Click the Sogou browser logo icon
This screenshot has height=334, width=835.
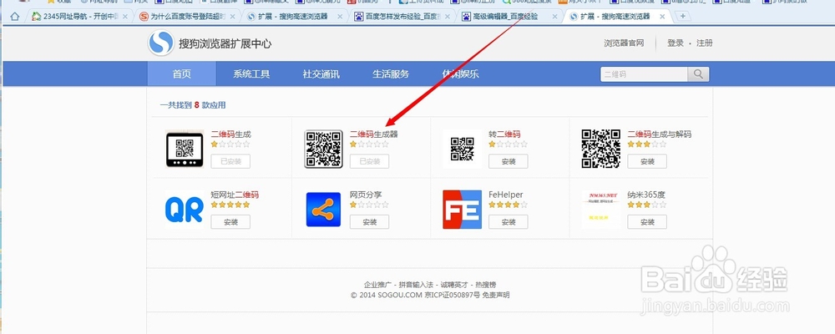[x=161, y=43]
